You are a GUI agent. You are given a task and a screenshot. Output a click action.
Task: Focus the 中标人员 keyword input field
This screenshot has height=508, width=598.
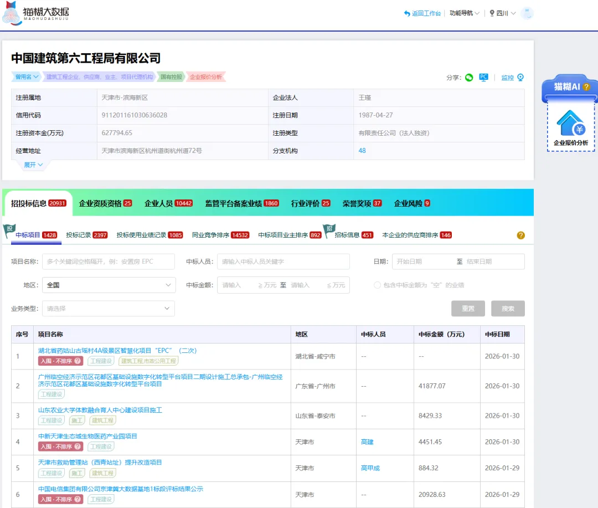tap(283, 261)
